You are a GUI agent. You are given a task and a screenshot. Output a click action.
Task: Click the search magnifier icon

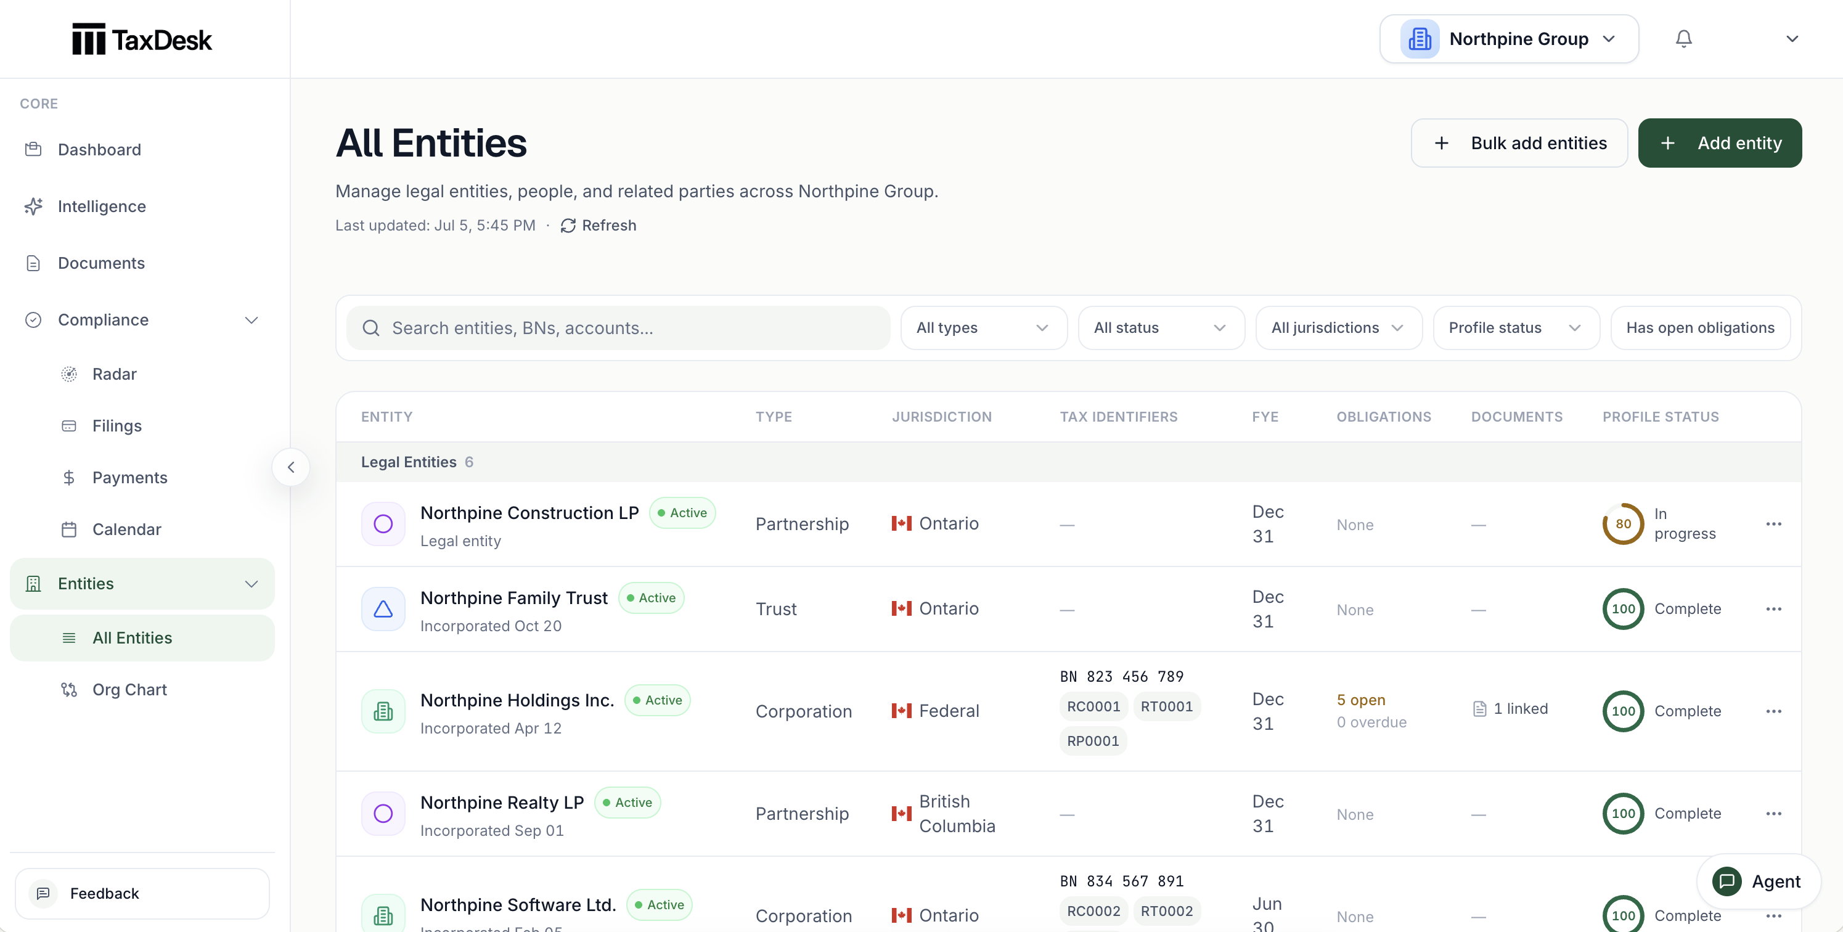[x=370, y=327]
